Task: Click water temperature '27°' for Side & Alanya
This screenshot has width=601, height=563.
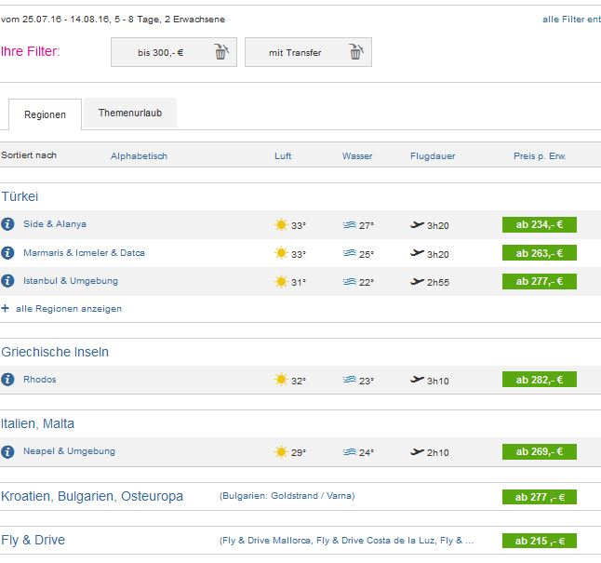Action: [366, 225]
